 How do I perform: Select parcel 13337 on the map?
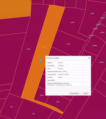point(68,44)
